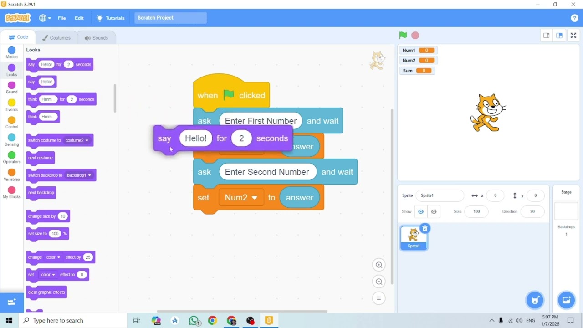
Task: Open the help question mark icon
Action: (574, 18)
